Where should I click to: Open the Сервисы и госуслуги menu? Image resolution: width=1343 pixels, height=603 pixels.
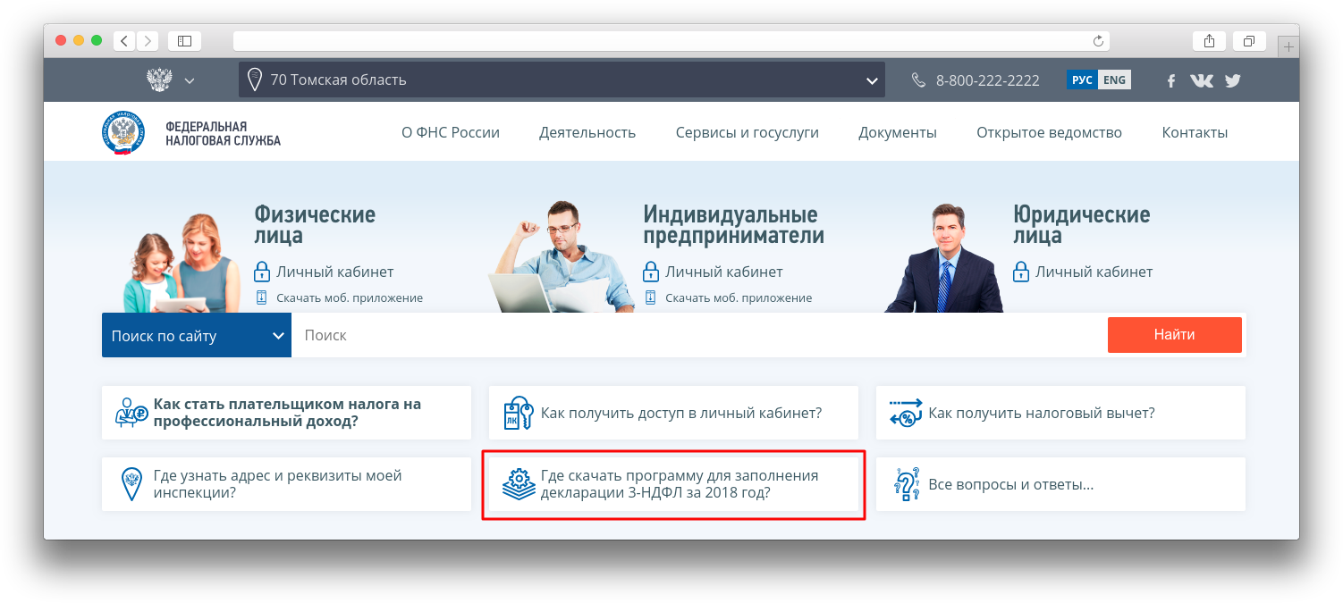coord(747,132)
